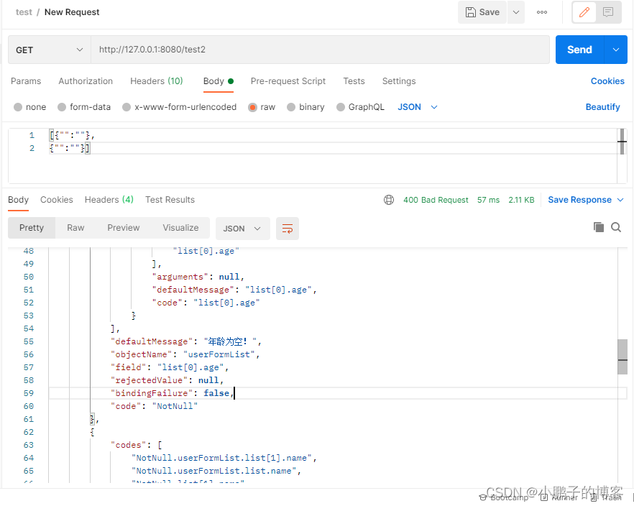
Task: Open the three-dot more actions menu
Action: [542, 12]
